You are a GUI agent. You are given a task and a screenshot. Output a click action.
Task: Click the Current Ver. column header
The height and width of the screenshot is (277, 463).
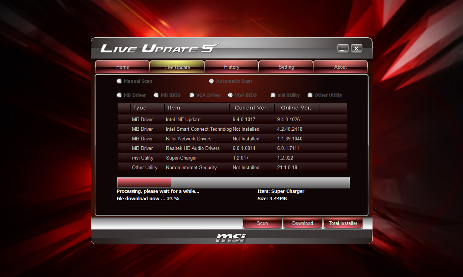(x=252, y=108)
